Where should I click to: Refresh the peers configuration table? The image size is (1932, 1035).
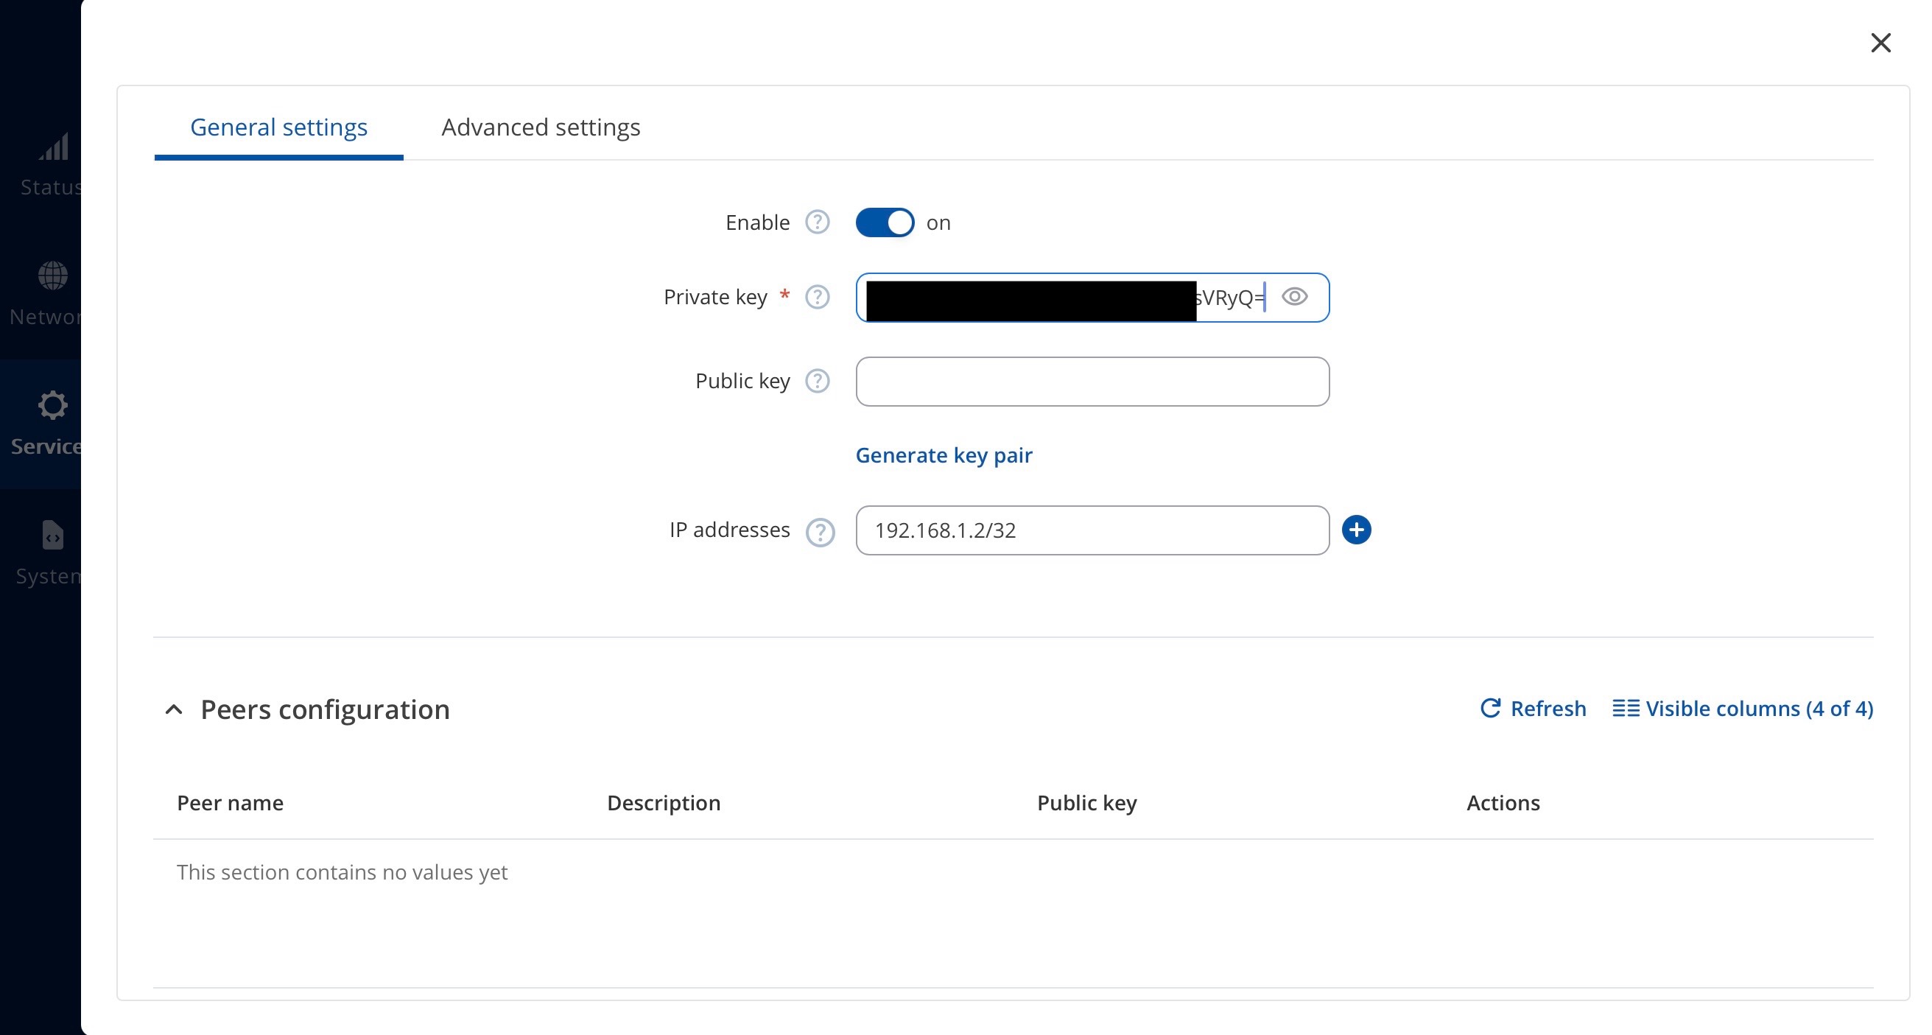[1533, 709]
